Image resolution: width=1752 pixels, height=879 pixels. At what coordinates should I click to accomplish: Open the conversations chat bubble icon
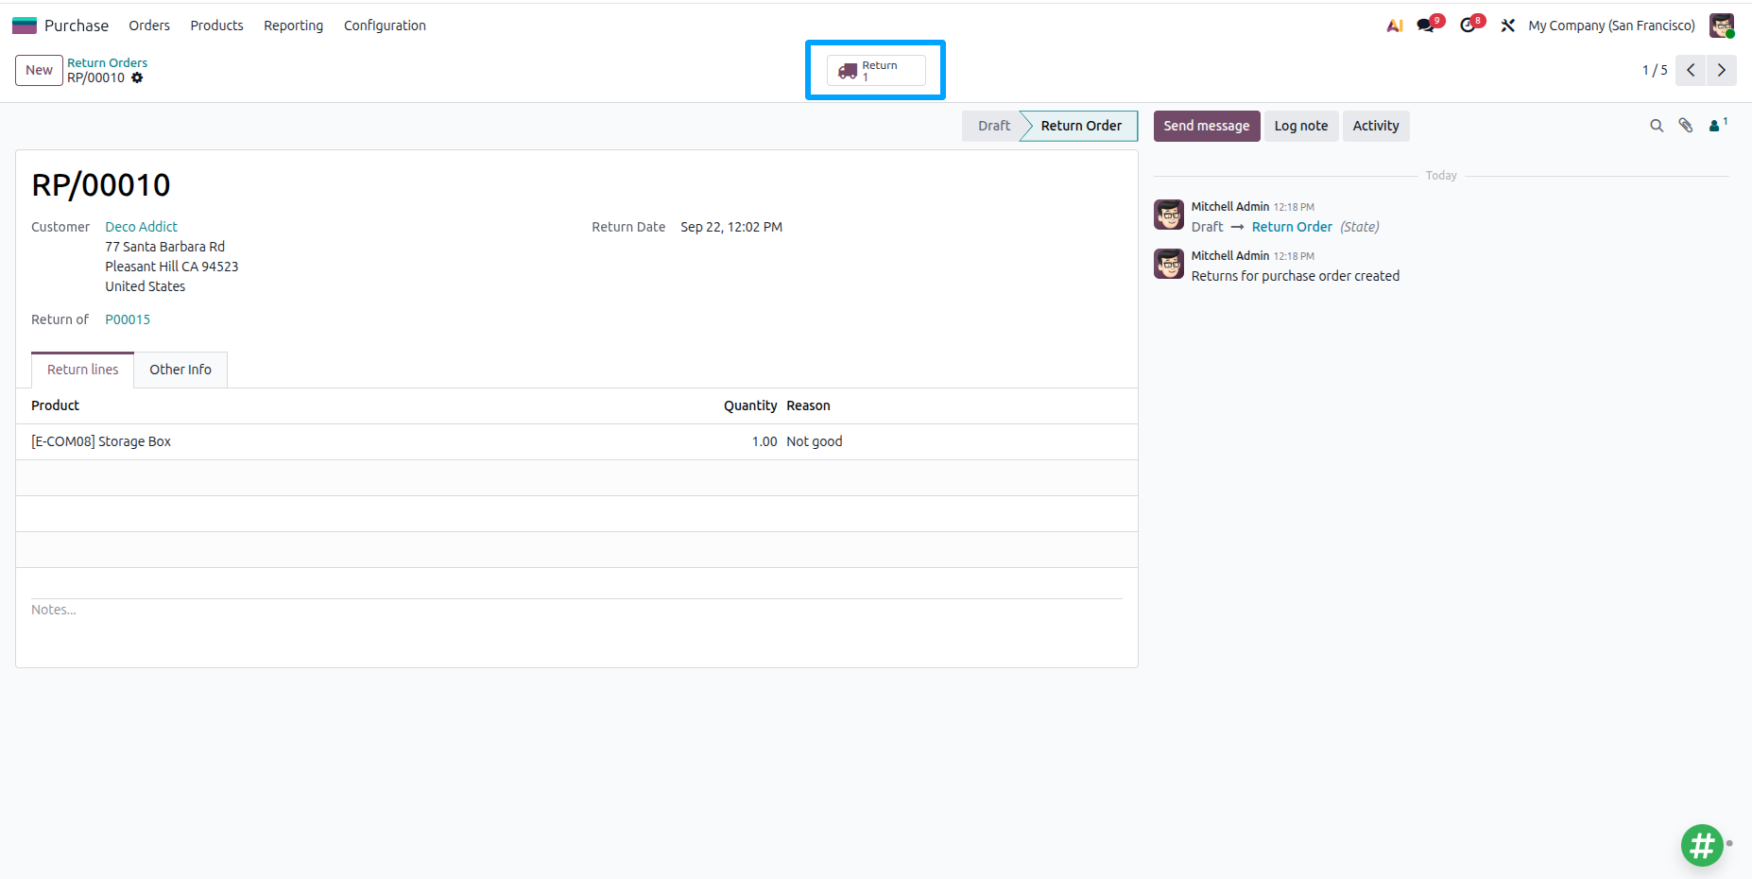(x=1426, y=26)
